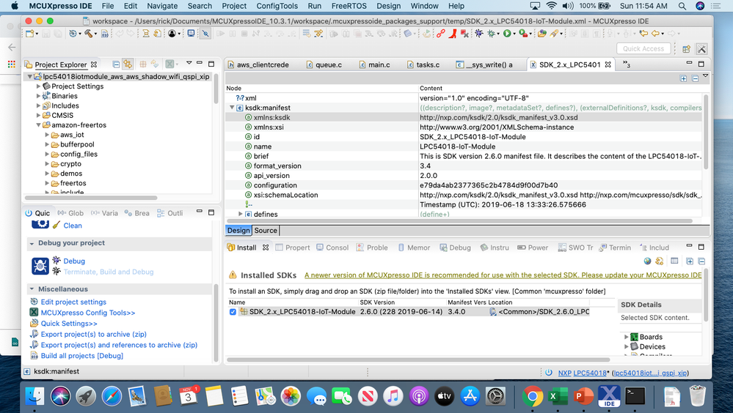Open the FreeRTOS menu in menu bar
Screen dimensions: 733x413
tap(349, 6)
